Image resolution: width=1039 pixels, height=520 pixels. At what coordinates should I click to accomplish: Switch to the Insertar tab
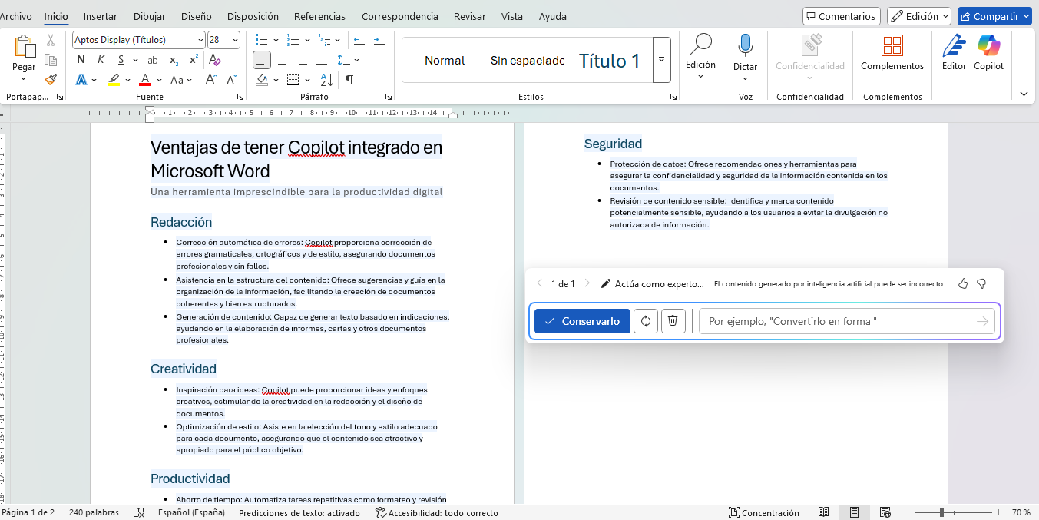101,16
